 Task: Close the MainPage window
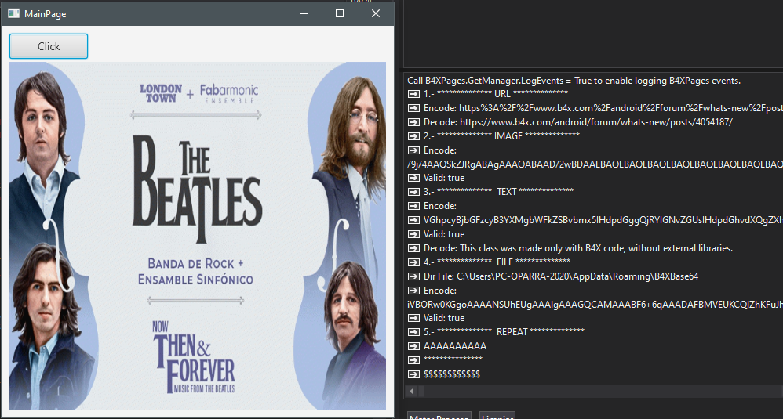click(376, 13)
